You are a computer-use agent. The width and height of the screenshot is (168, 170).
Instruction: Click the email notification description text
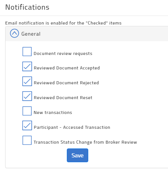pyautogui.click(x=64, y=23)
